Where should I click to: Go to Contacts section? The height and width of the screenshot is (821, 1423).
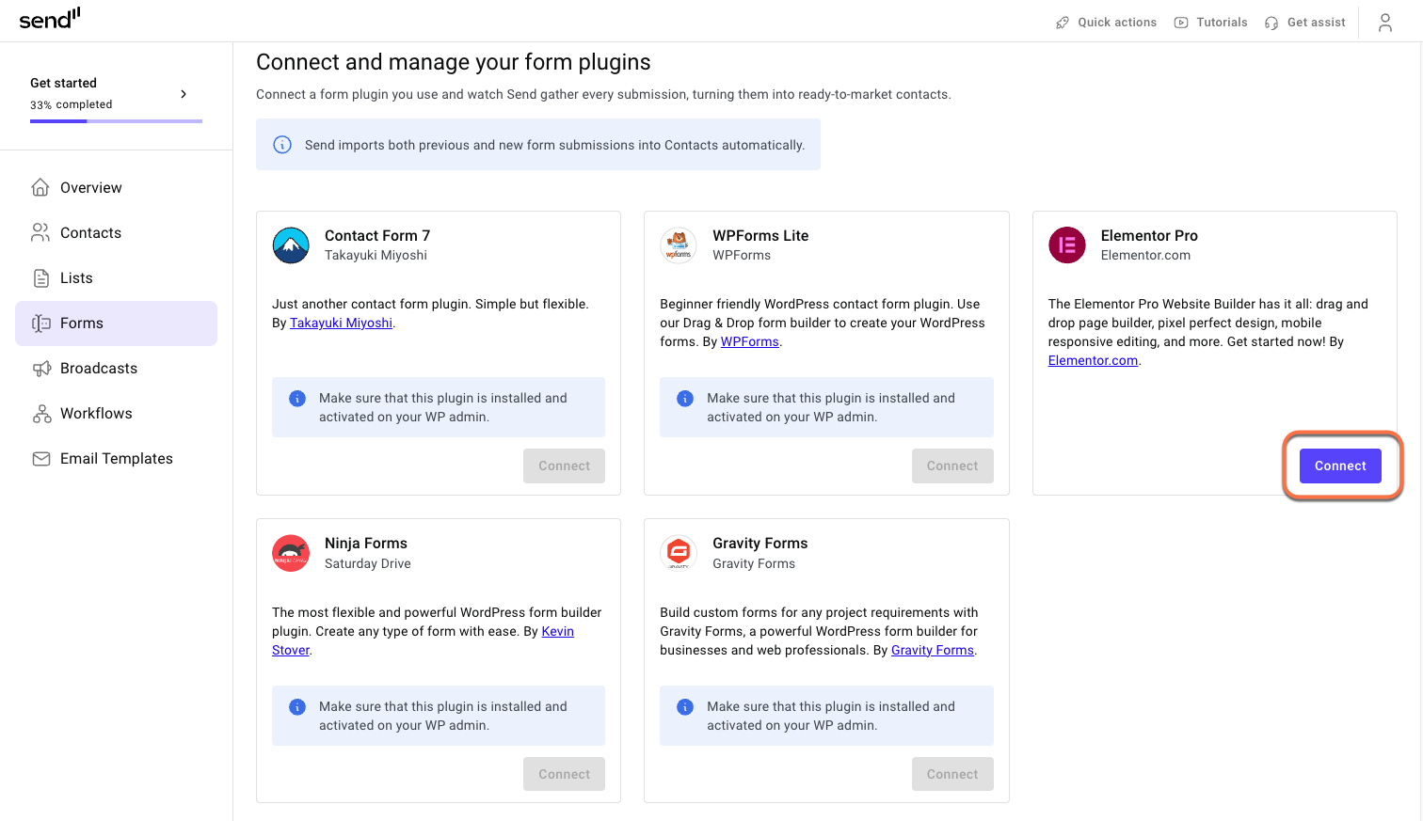coord(116,232)
